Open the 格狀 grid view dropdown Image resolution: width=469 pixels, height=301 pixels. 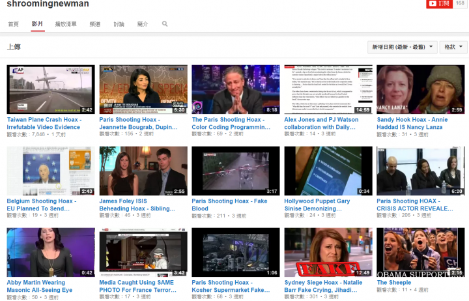click(453, 47)
